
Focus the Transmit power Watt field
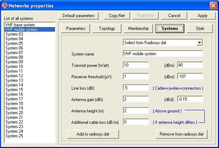point(136,65)
